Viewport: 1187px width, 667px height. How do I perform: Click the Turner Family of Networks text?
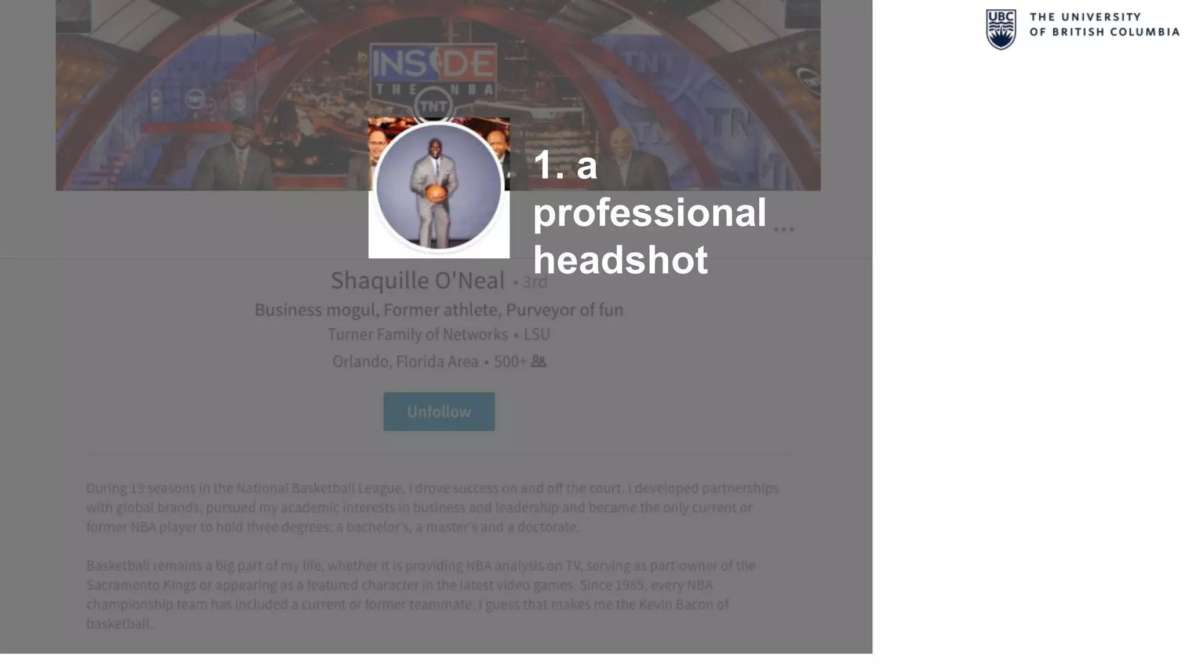417,335
